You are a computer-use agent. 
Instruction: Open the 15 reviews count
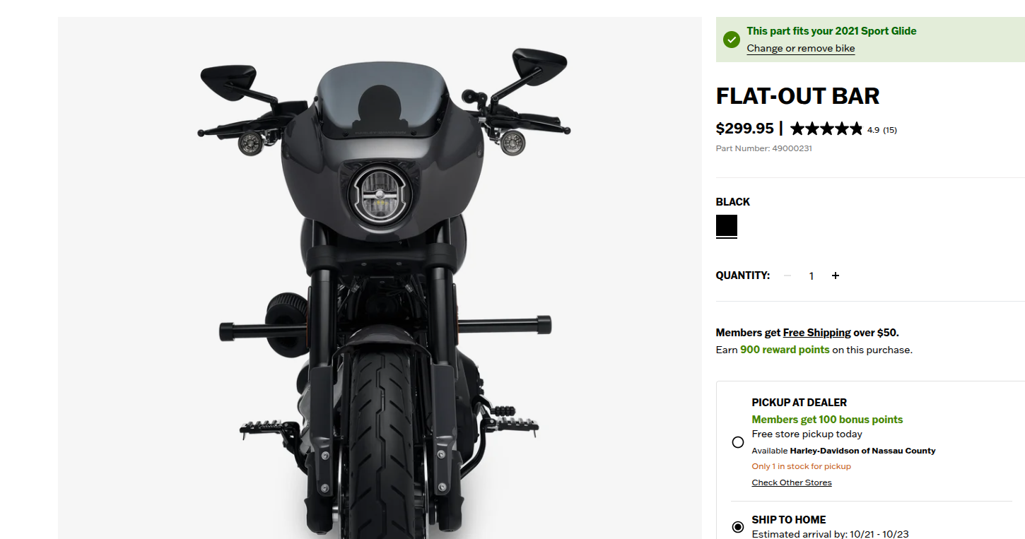(x=890, y=130)
